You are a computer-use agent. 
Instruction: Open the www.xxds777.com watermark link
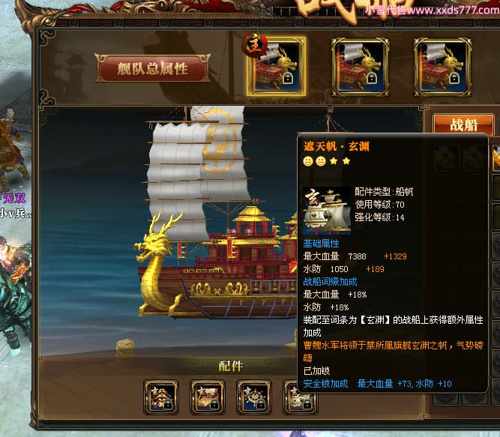point(432,10)
